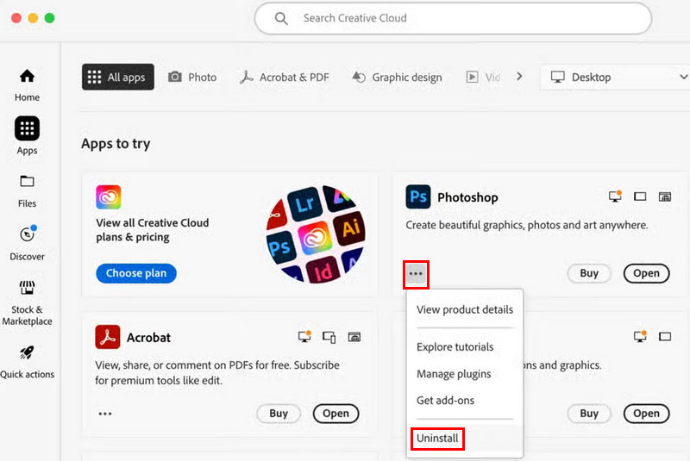Click the Apps to try heading
This screenshot has width=690, height=461.
pyautogui.click(x=116, y=144)
